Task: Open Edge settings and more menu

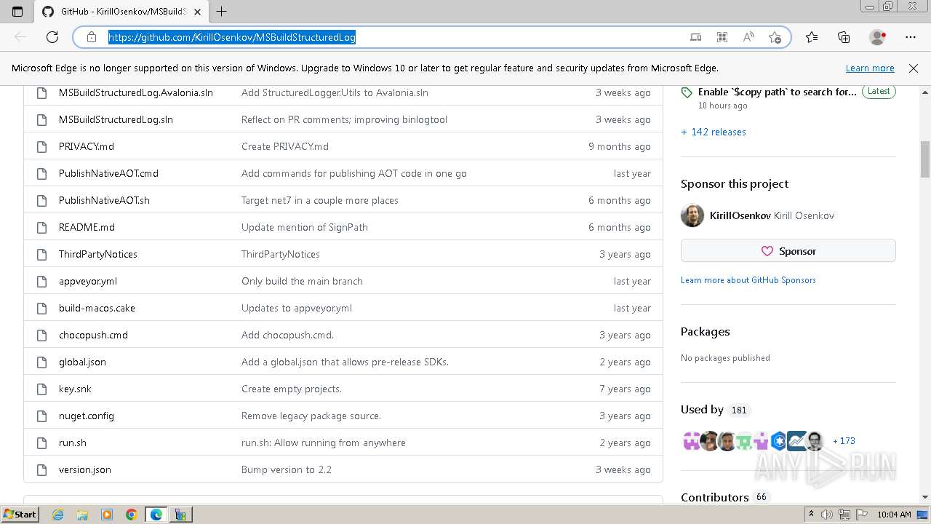Action: click(911, 37)
